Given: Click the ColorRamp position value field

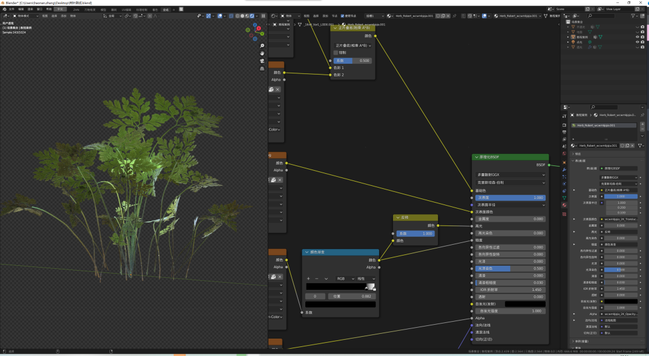Looking at the screenshot, I should click(x=352, y=296).
